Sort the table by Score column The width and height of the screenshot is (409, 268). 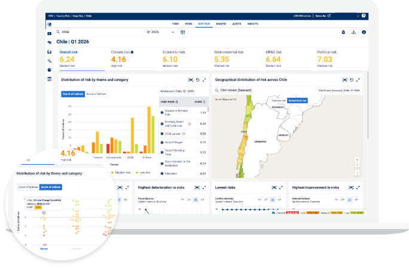(203, 102)
